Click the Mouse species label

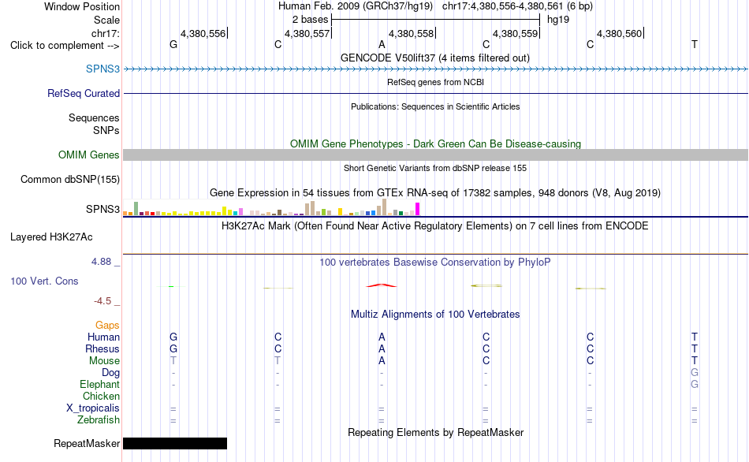[104, 361]
